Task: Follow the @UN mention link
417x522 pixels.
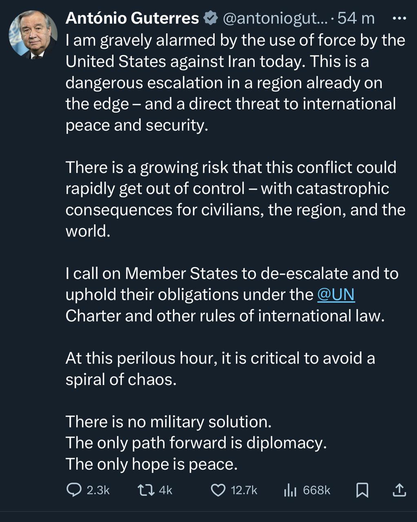Action: [336, 294]
